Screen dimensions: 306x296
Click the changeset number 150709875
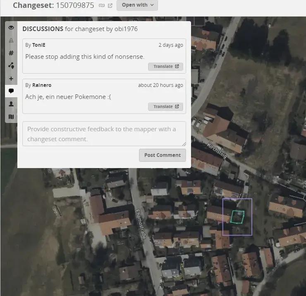tap(75, 5)
